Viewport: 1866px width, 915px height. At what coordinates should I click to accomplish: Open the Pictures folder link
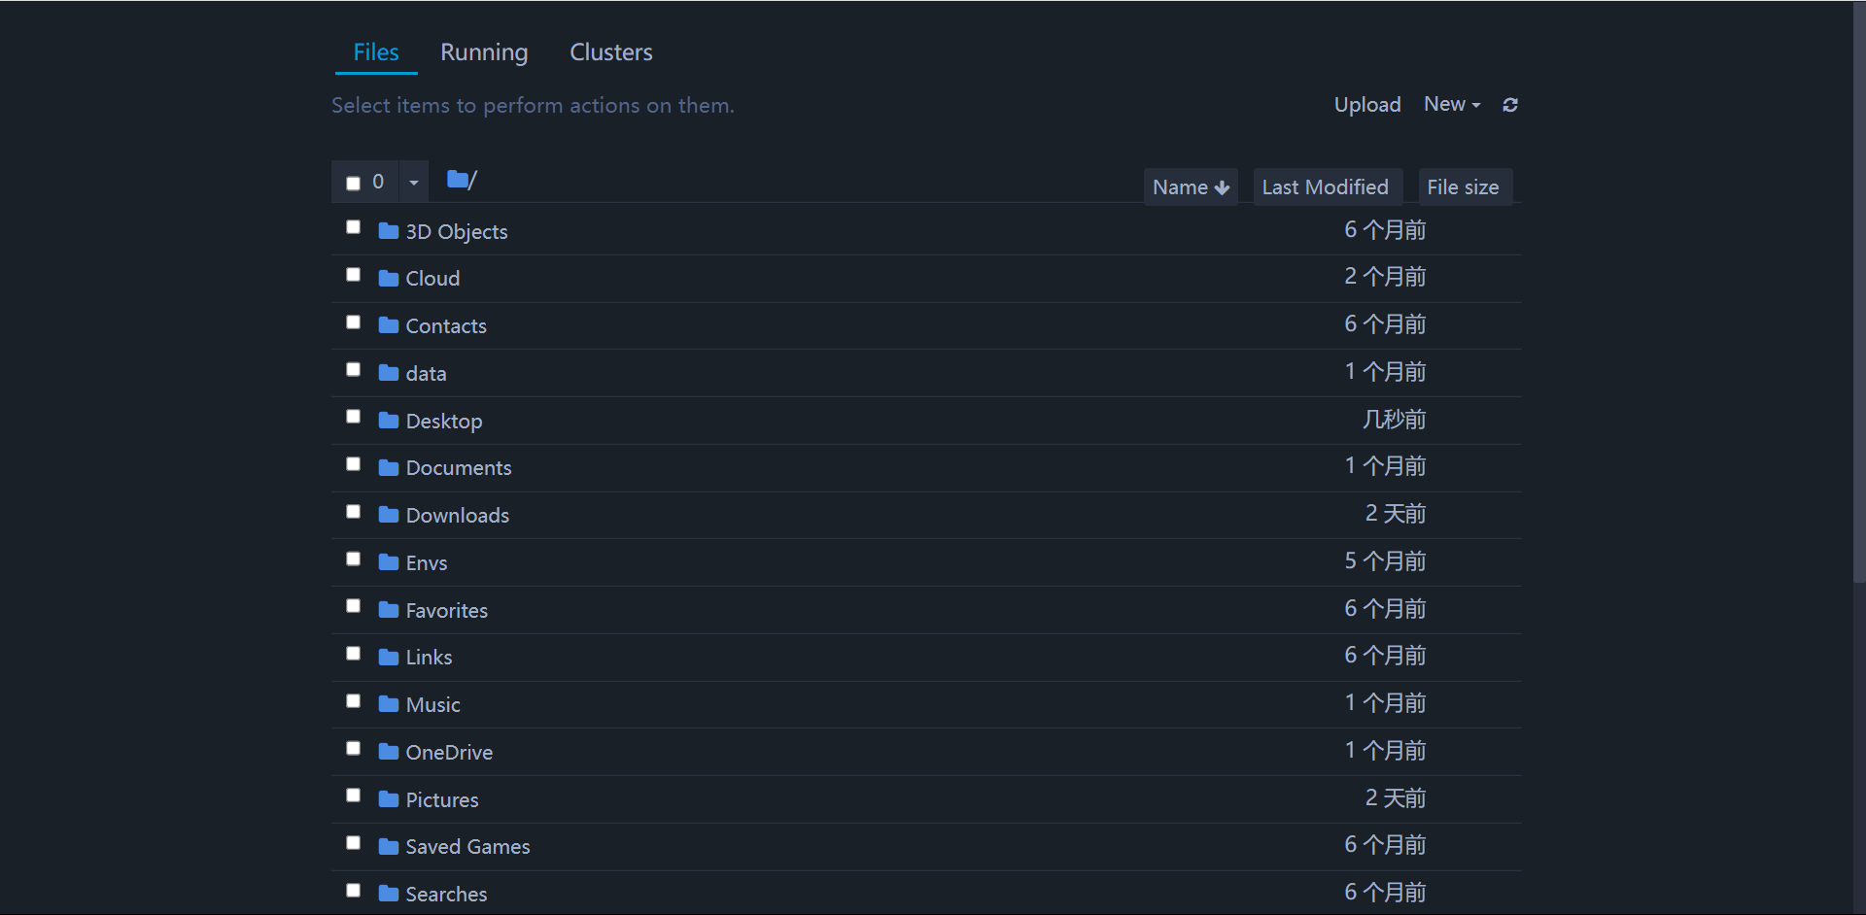(442, 799)
